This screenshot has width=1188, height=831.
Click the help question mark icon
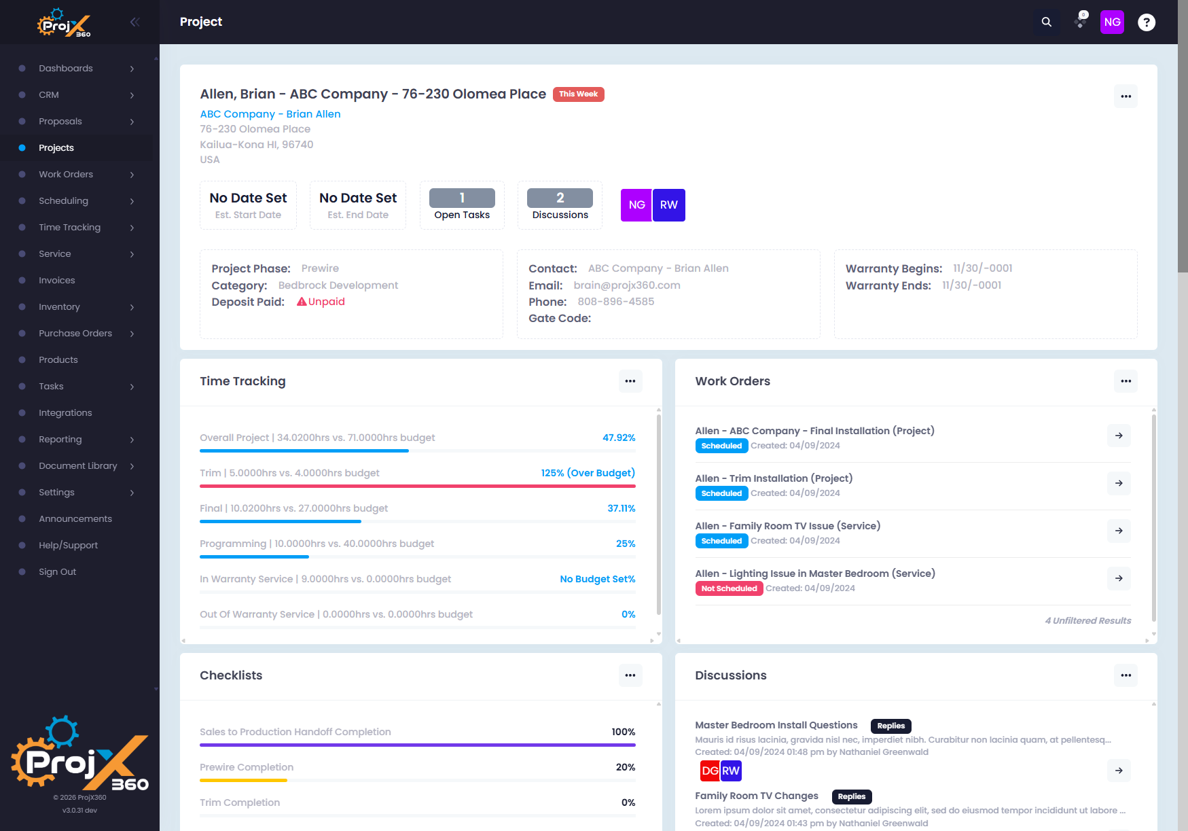1147,22
